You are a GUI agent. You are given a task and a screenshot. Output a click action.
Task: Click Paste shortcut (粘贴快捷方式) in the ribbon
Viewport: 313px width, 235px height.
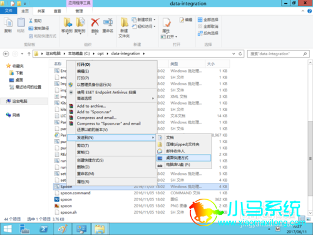tap(43, 36)
